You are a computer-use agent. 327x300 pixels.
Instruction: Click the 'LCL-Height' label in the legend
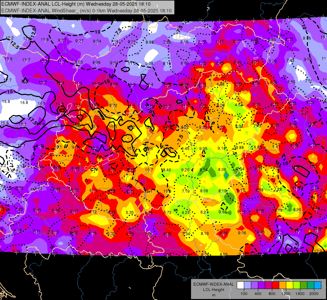[x=214, y=290]
